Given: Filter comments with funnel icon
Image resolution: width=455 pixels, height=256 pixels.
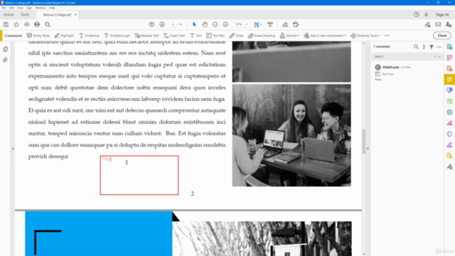Looking at the screenshot, I should pos(432,47).
